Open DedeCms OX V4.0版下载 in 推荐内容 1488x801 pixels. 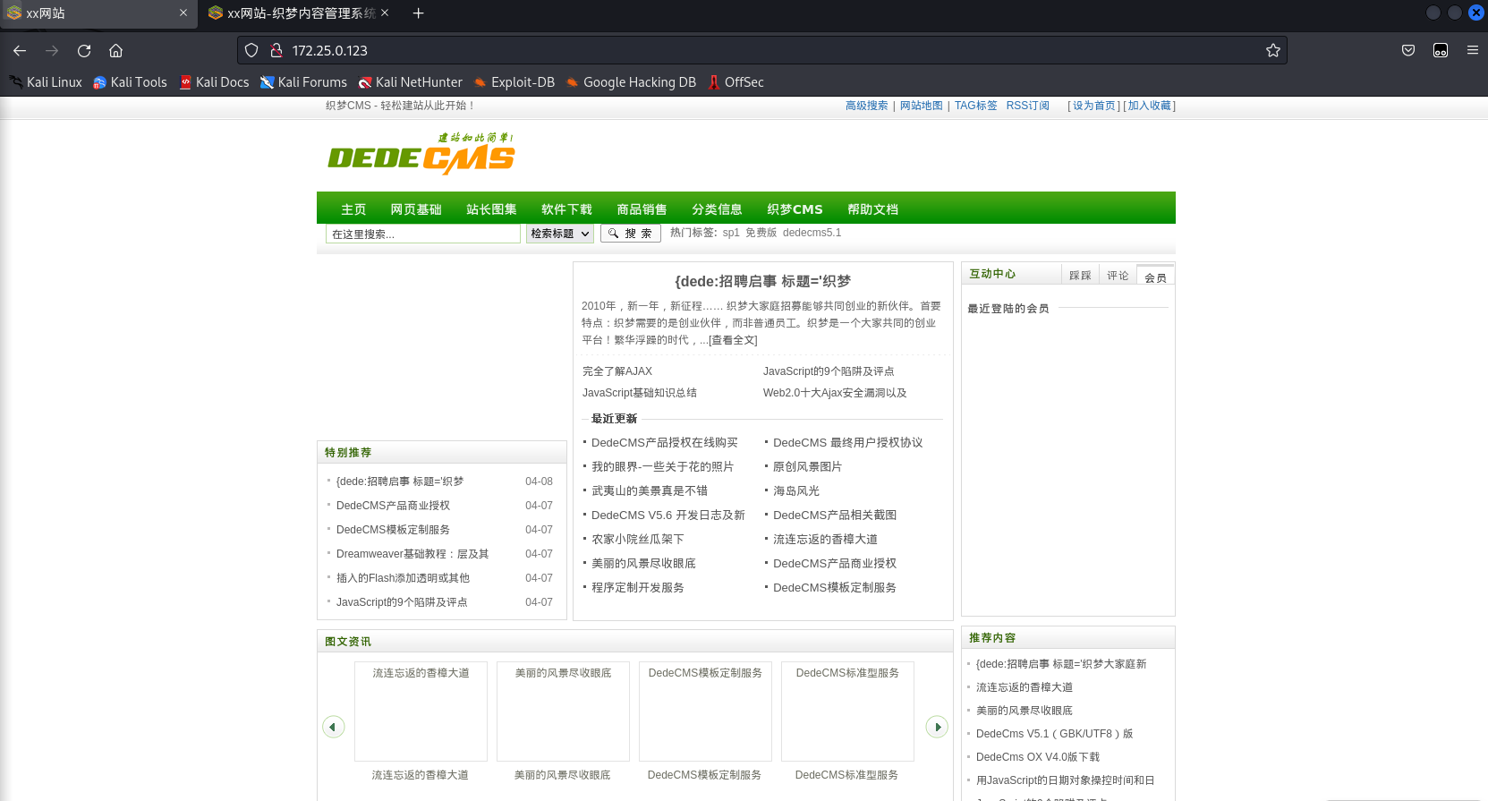click(1038, 757)
